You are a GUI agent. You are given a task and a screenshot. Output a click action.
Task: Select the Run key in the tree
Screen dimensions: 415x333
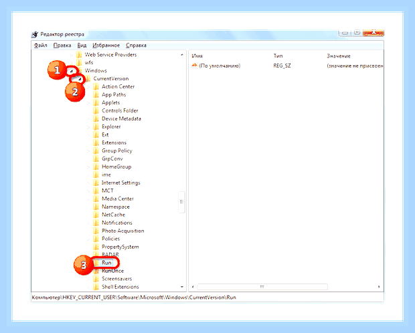point(106,263)
